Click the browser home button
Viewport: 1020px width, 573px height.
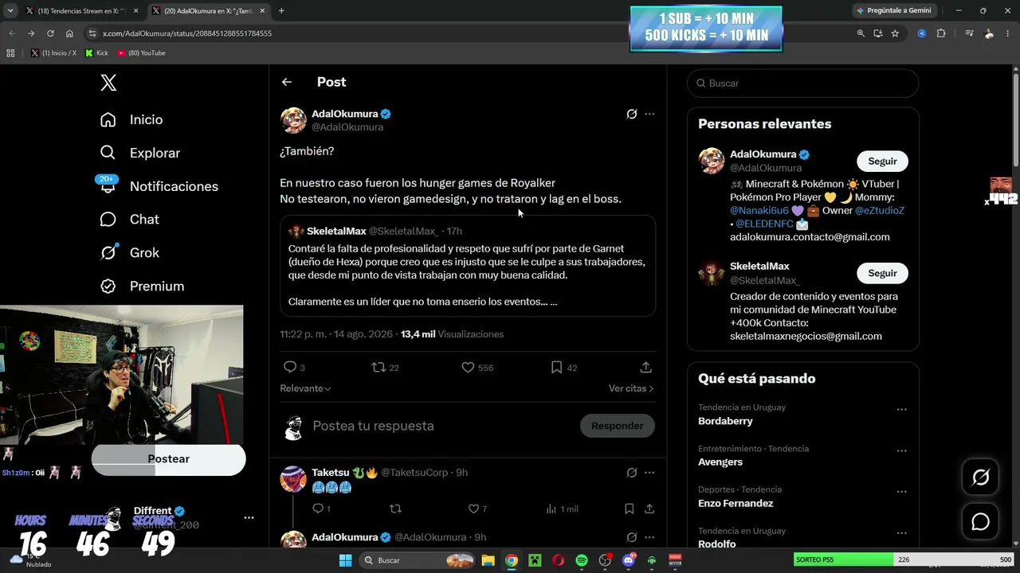pos(69,33)
